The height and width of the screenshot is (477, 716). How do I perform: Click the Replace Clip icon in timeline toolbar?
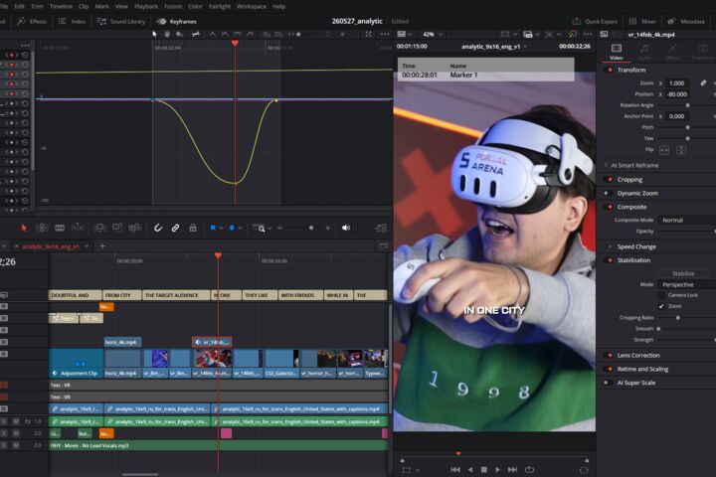(x=134, y=228)
